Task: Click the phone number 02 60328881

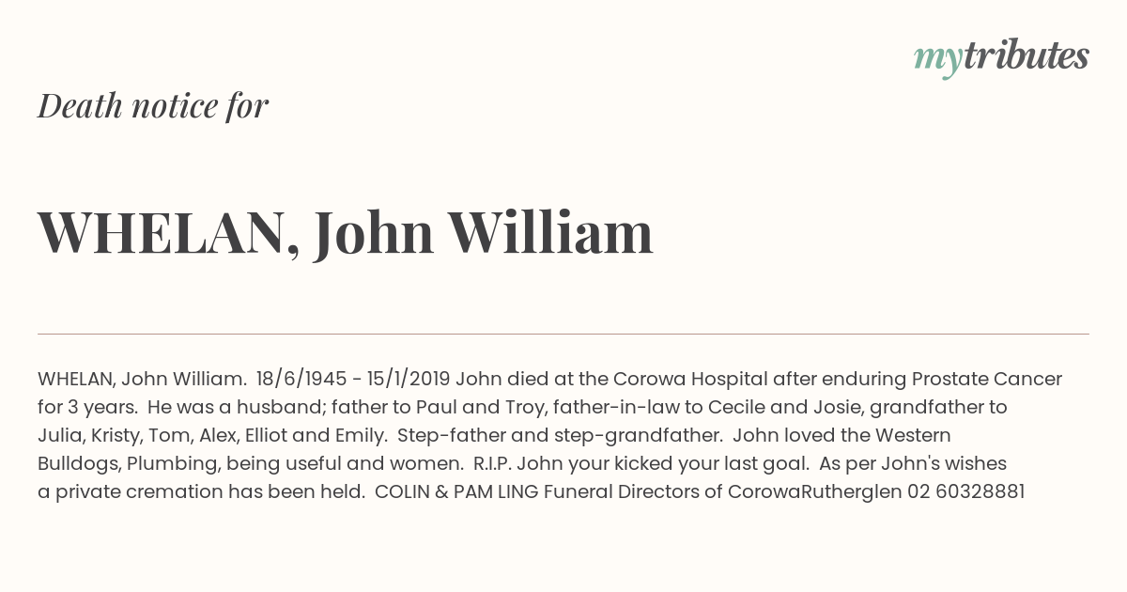Action: tap(965, 491)
